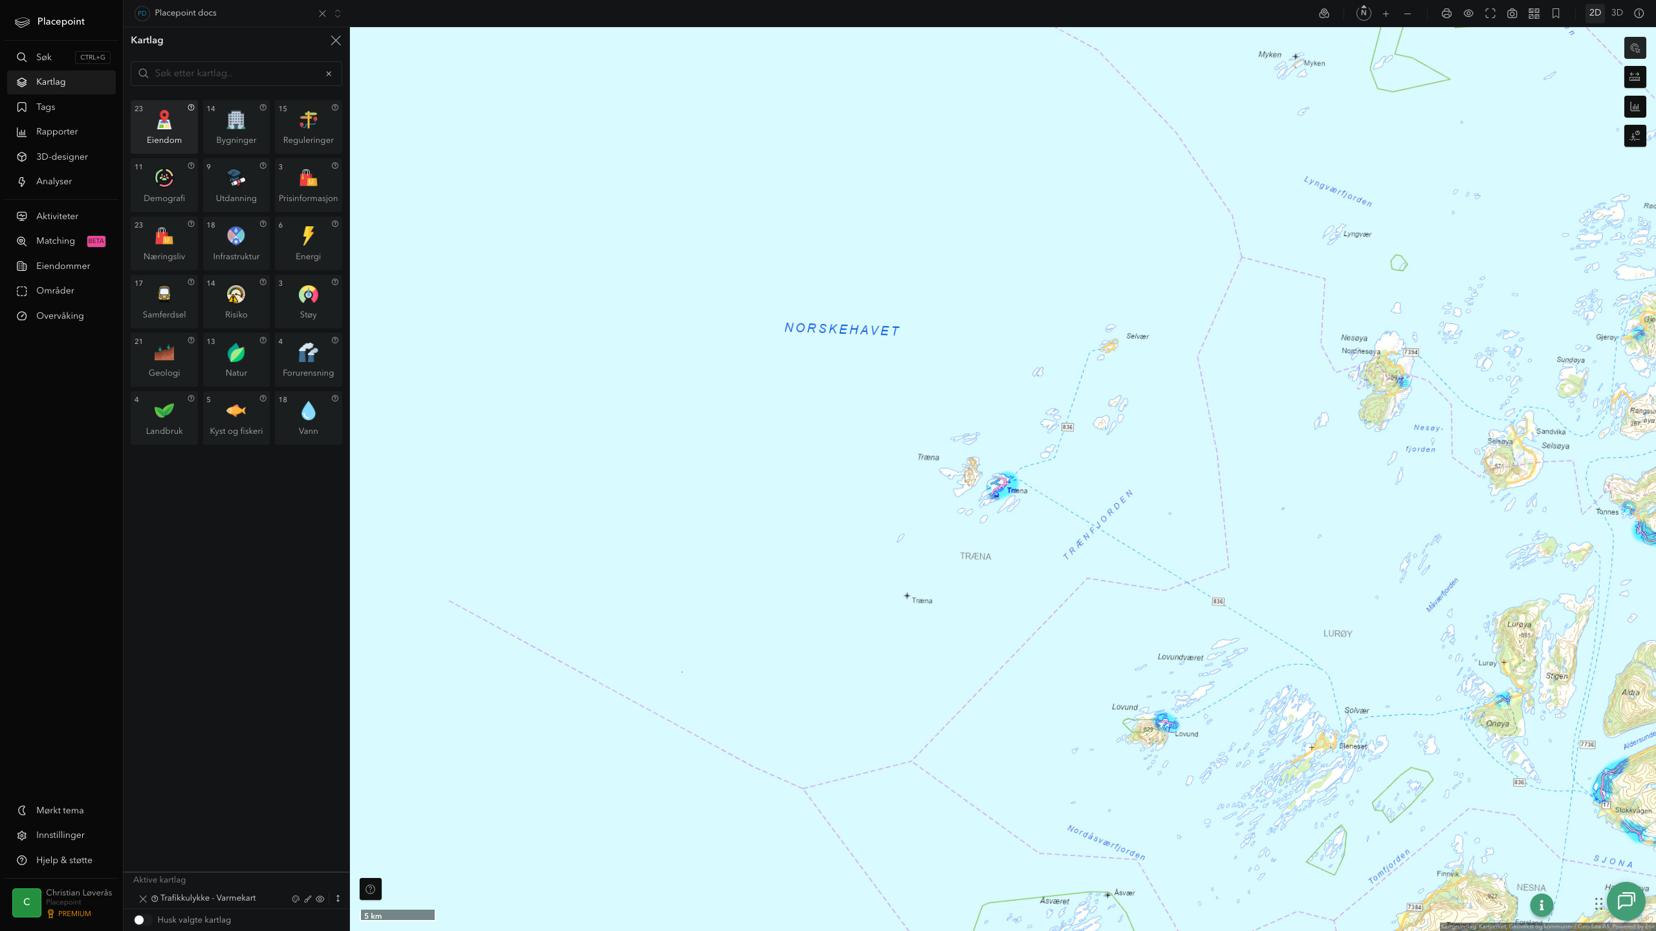Bookmark the current map view
Screen dimensions: 1656x931
click(1556, 14)
